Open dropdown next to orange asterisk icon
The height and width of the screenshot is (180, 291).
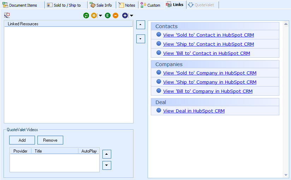100,15
